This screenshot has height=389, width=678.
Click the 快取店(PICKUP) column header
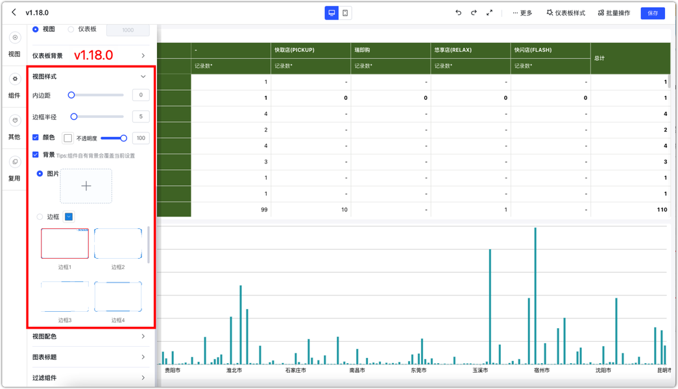(311, 50)
